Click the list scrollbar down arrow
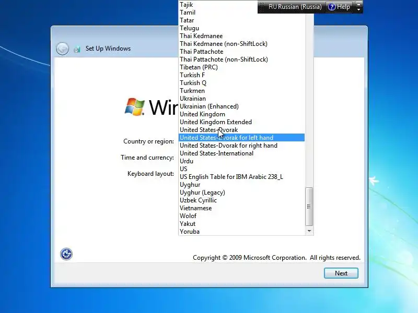The height and width of the screenshot is (313, 418). point(309,231)
